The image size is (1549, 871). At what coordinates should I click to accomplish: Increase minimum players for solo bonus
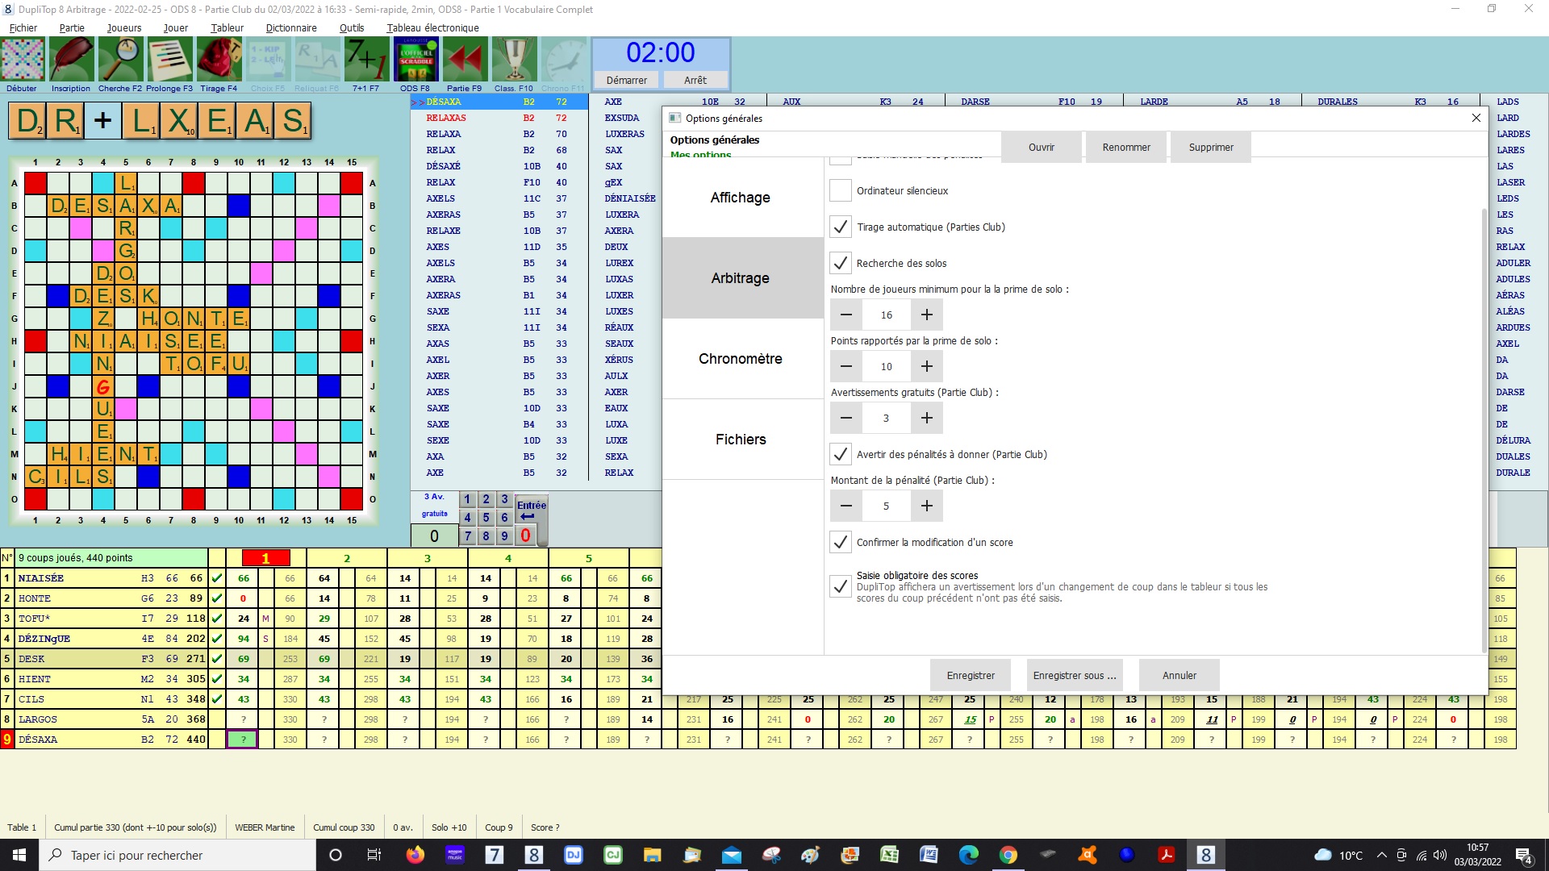927,315
